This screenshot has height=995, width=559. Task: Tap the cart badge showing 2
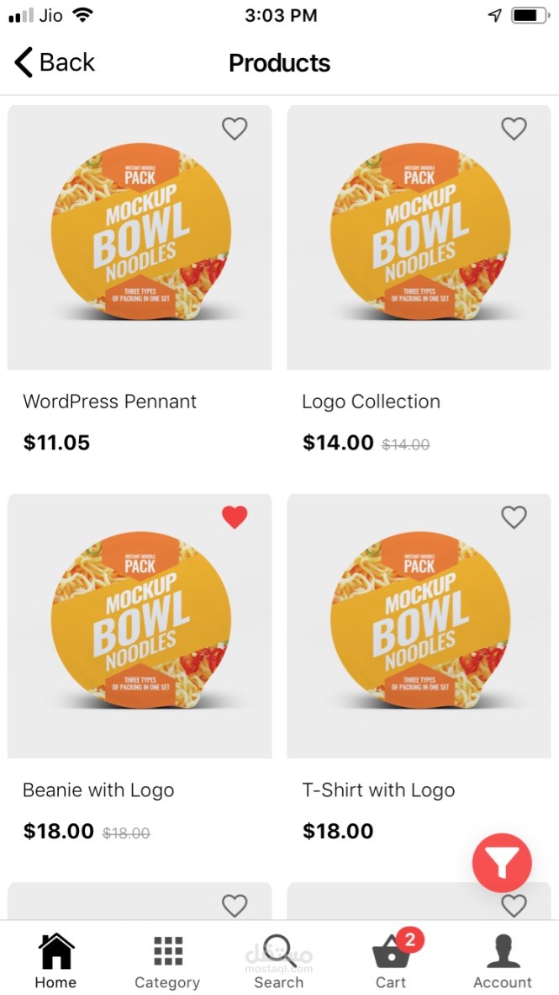[x=409, y=939]
